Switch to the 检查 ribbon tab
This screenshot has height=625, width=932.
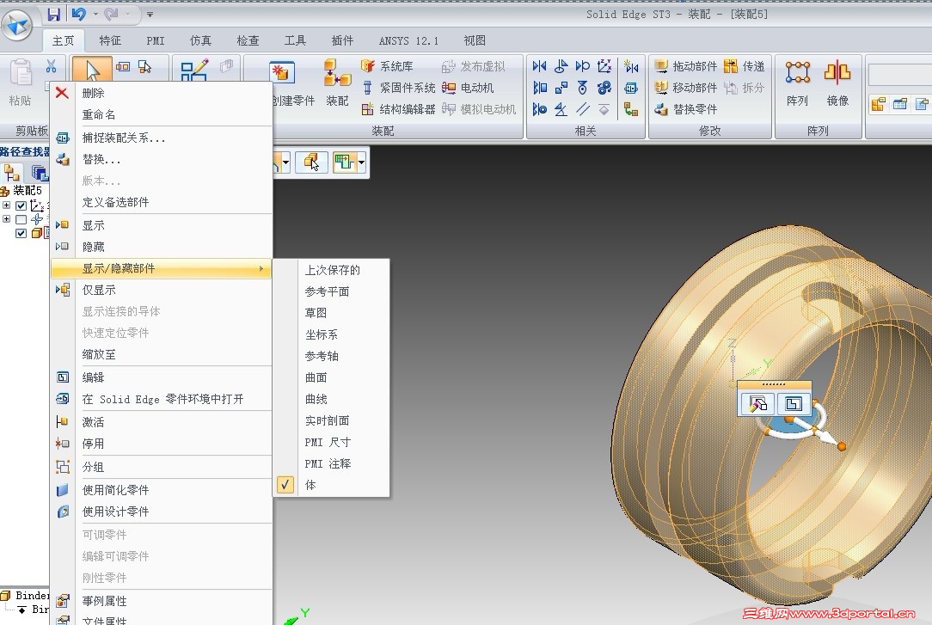pyautogui.click(x=248, y=40)
